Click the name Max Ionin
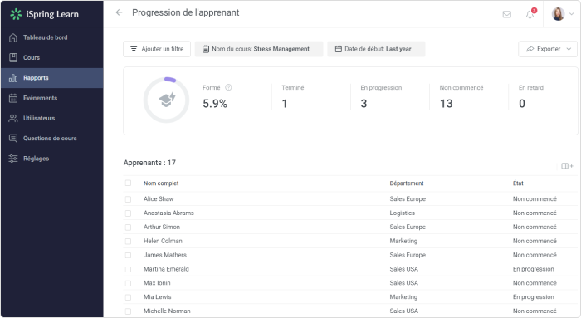The height and width of the screenshot is (318, 581). [x=157, y=283]
